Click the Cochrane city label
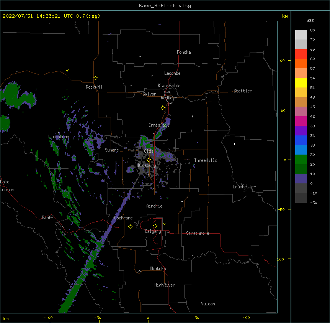Image resolution: width=330 pixels, height=323 pixels. point(123,218)
